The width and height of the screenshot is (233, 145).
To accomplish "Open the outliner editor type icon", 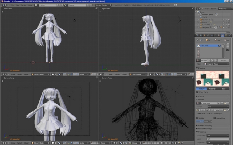I will [x=198, y=9].
